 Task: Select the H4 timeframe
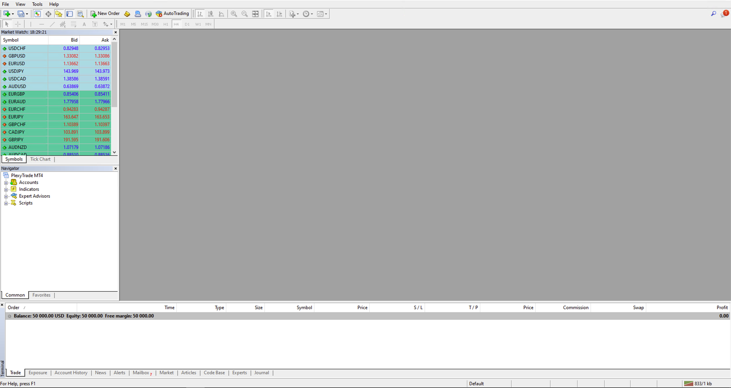(x=176, y=24)
